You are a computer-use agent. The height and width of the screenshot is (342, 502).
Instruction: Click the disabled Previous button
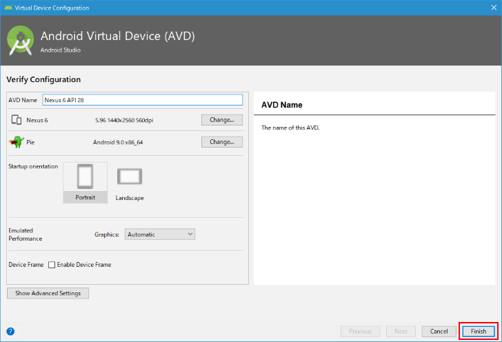[x=360, y=332]
